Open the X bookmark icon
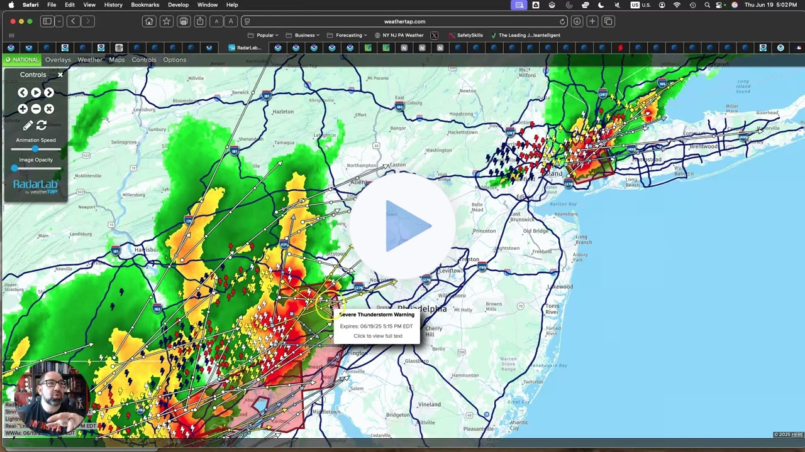Viewport: 805px width, 452px height. (x=434, y=35)
